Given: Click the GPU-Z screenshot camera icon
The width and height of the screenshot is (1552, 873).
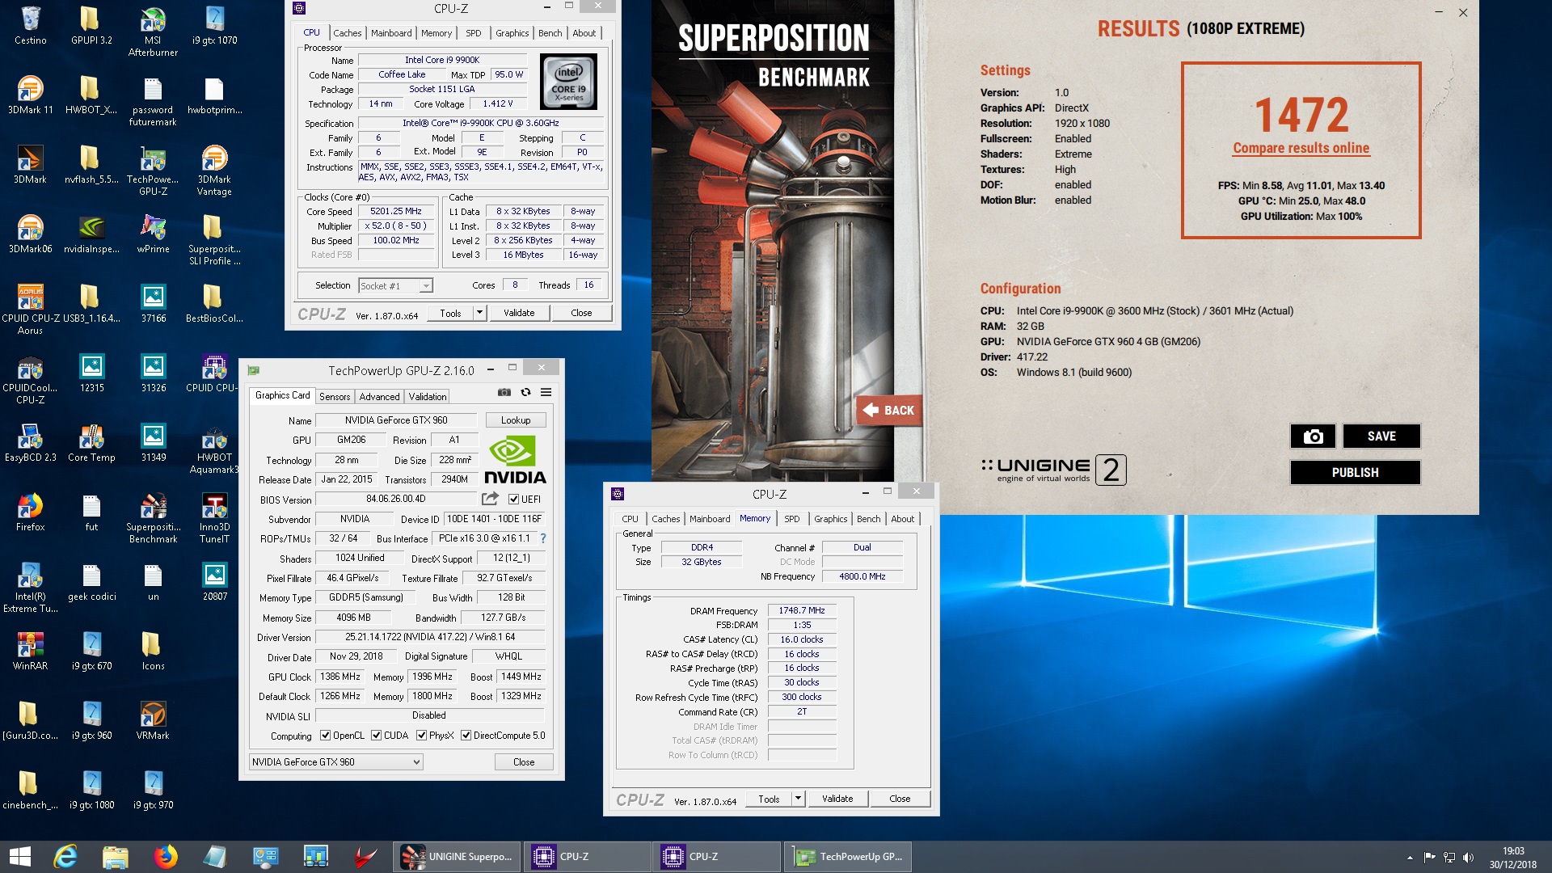Looking at the screenshot, I should (504, 392).
